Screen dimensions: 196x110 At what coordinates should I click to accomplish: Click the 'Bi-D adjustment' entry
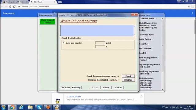[146, 78]
